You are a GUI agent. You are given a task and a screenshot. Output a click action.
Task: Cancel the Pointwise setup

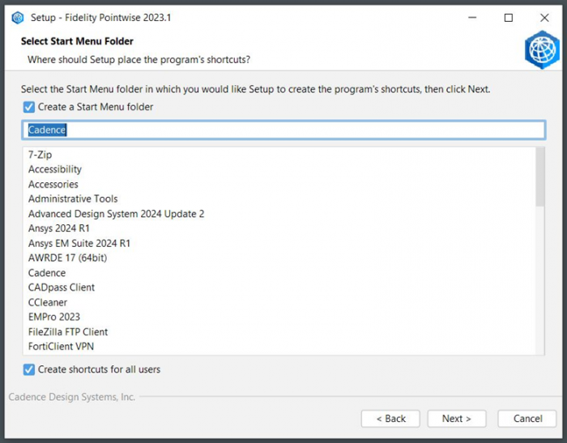click(527, 419)
